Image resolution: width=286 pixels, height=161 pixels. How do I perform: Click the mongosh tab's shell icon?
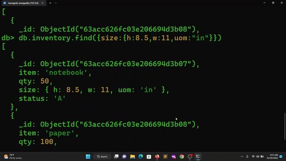tap(5, 3)
